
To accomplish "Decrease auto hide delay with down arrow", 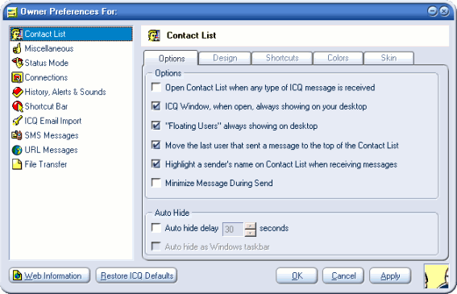I will point(251,233).
